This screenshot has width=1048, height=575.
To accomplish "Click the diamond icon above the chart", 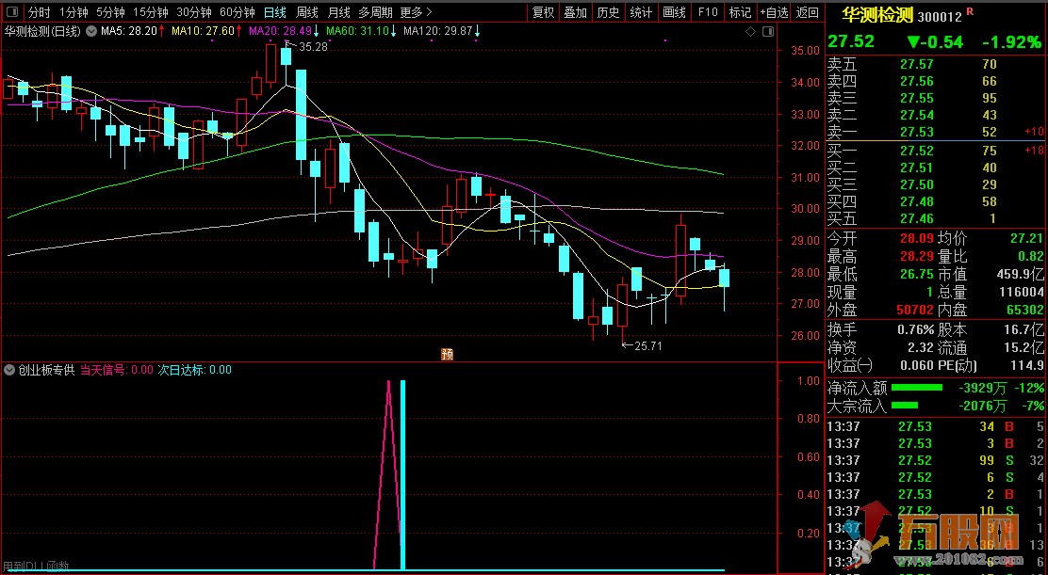I will point(750,31).
